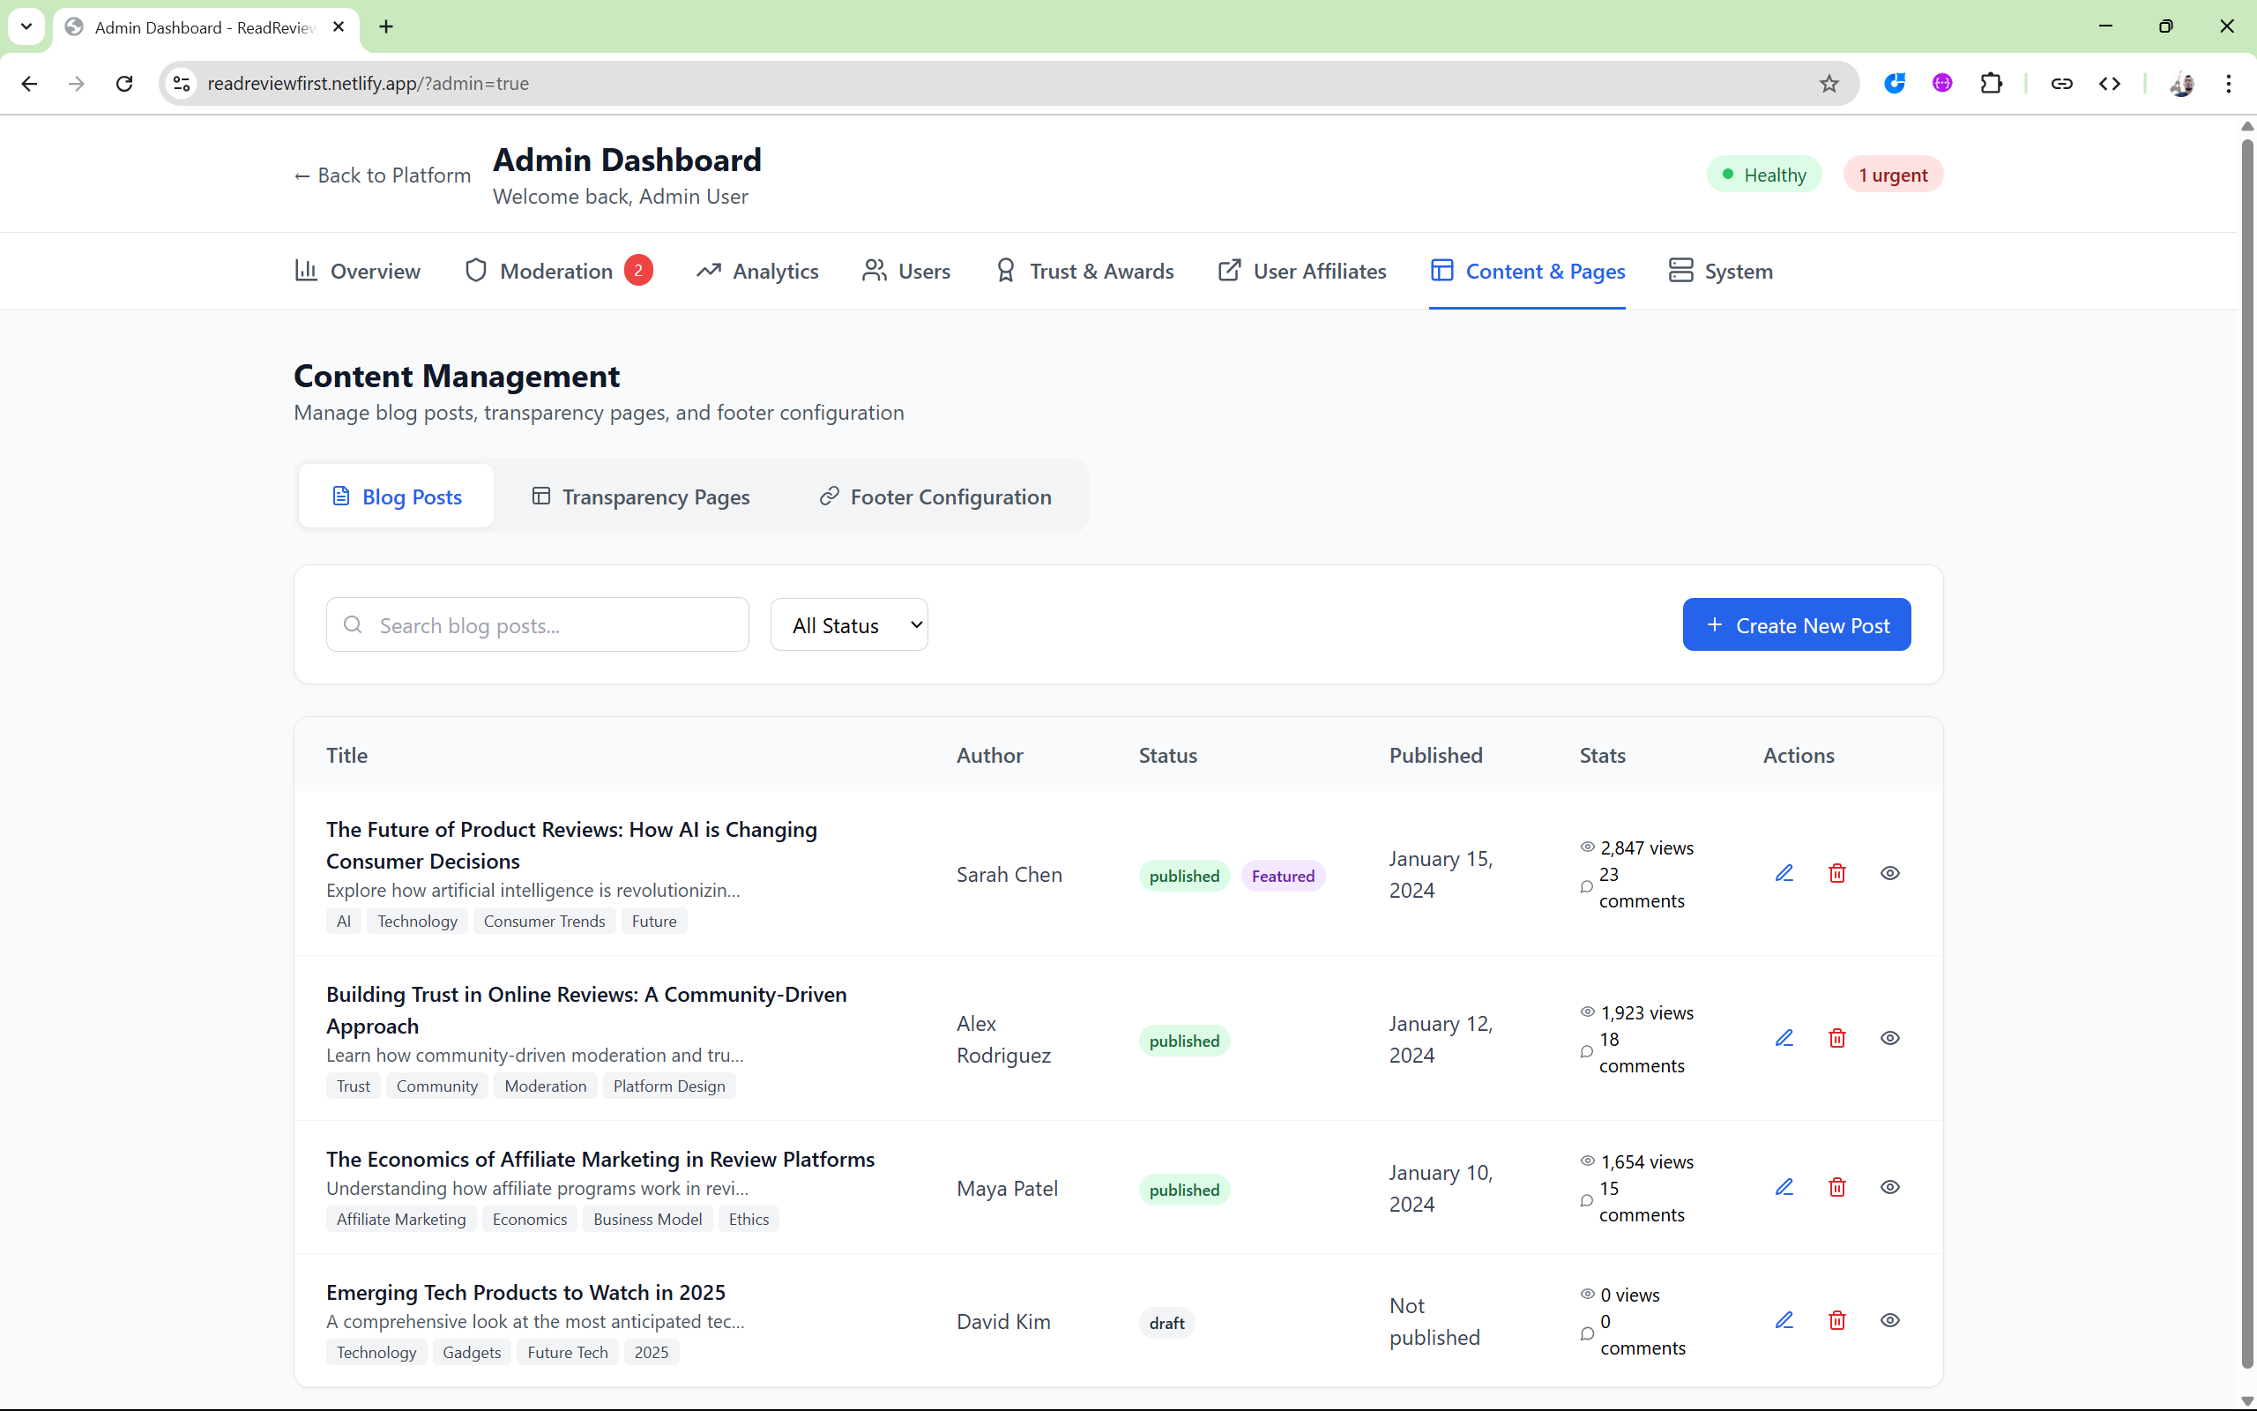The height and width of the screenshot is (1411, 2257).
Task: Click the page vertical scrollbar
Action: tap(2246, 747)
